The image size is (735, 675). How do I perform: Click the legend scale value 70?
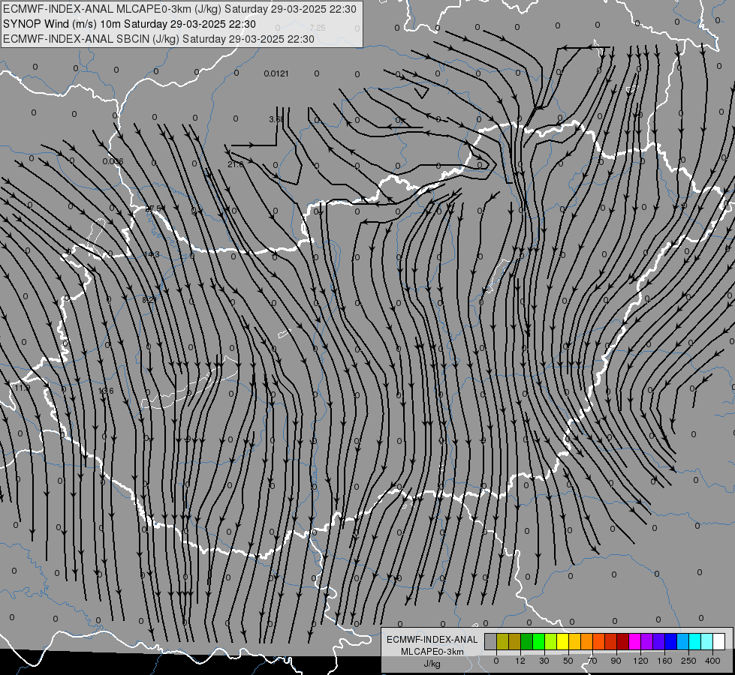[x=592, y=661]
